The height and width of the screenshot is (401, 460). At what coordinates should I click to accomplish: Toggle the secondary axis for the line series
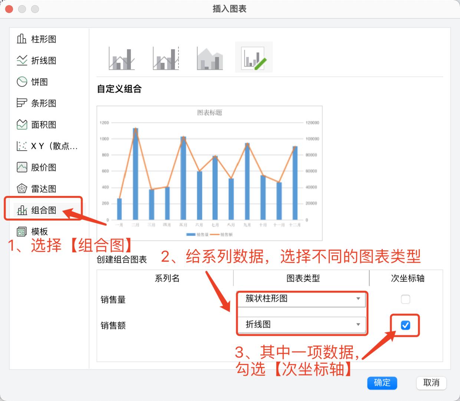coord(405,325)
